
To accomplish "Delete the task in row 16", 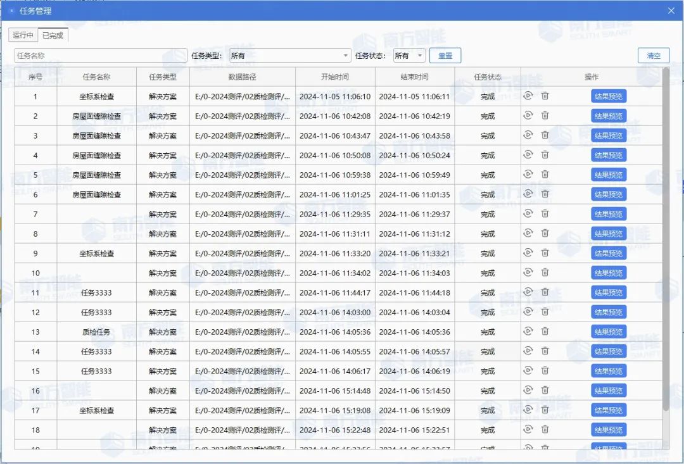I will [x=545, y=391].
